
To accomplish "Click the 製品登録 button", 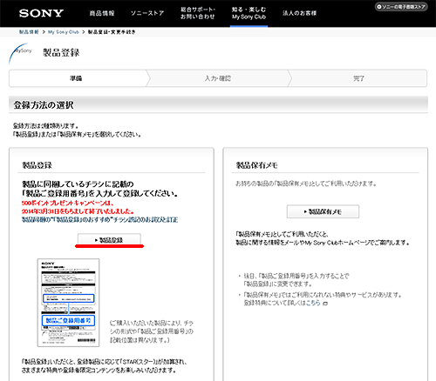I will coord(109,240).
